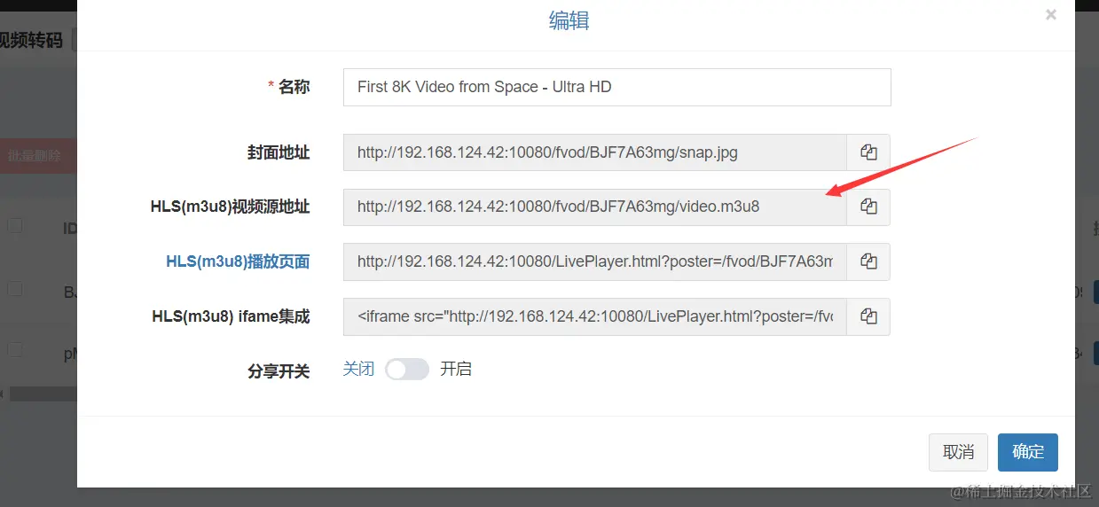The width and height of the screenshot is (1099, 507).
Task: Click the HLS(m3u8) ifame集成 label
Action: [x=231, y=316]
